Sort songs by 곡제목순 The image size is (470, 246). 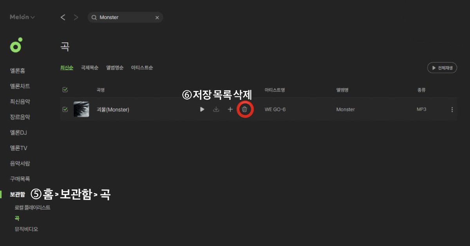(90, 68)
